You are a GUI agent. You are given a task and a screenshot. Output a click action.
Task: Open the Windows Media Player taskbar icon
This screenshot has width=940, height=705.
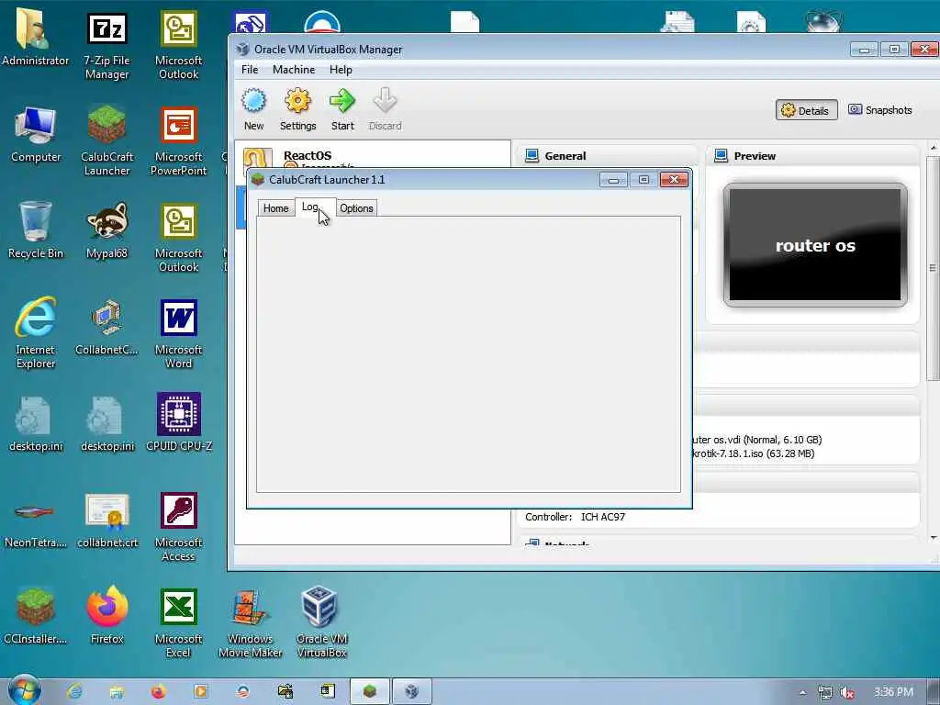click(201, 691)
